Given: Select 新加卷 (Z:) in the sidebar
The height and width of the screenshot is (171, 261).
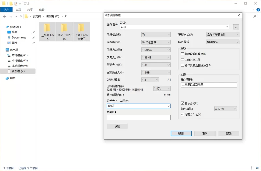Looking at the screenshot, I should (18, 71).
